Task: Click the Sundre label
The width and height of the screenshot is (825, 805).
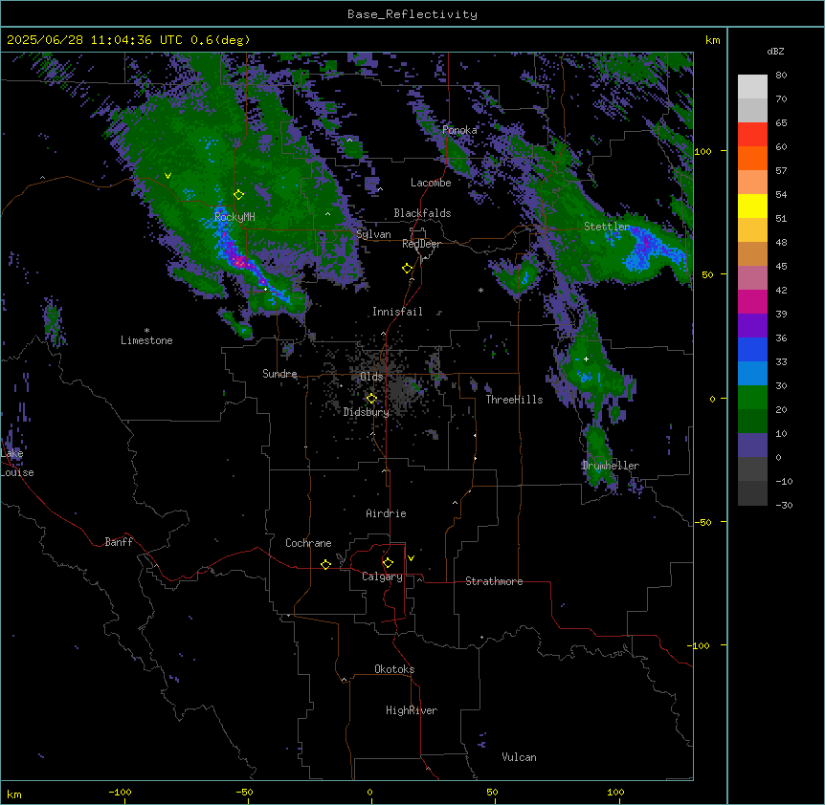Action: (x=279, y=374)
